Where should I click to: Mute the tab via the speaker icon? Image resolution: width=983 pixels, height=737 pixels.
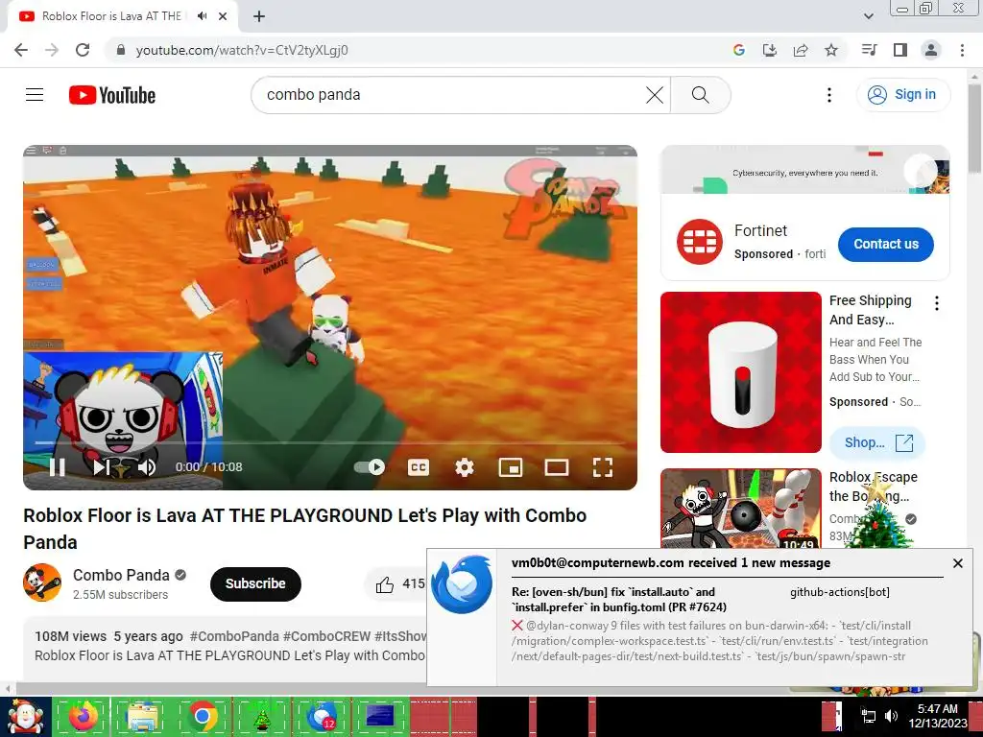[x=202, y=16]
